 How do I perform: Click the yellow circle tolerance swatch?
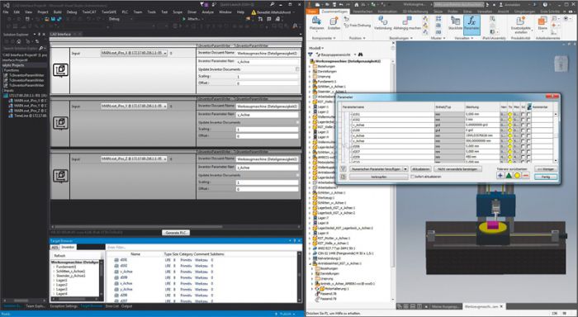517,176
